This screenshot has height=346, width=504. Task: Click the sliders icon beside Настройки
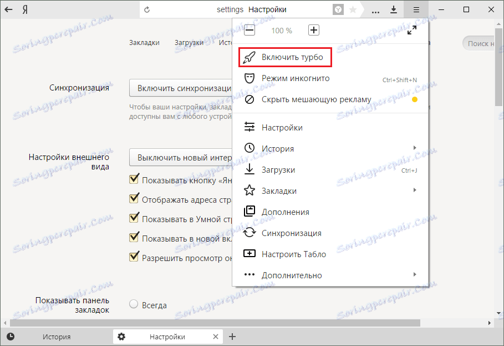[250, 127]
